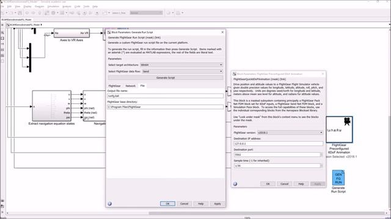Select the File tab in dialog
The height and width of the screenshot is (219, 391).
[142, 86]
